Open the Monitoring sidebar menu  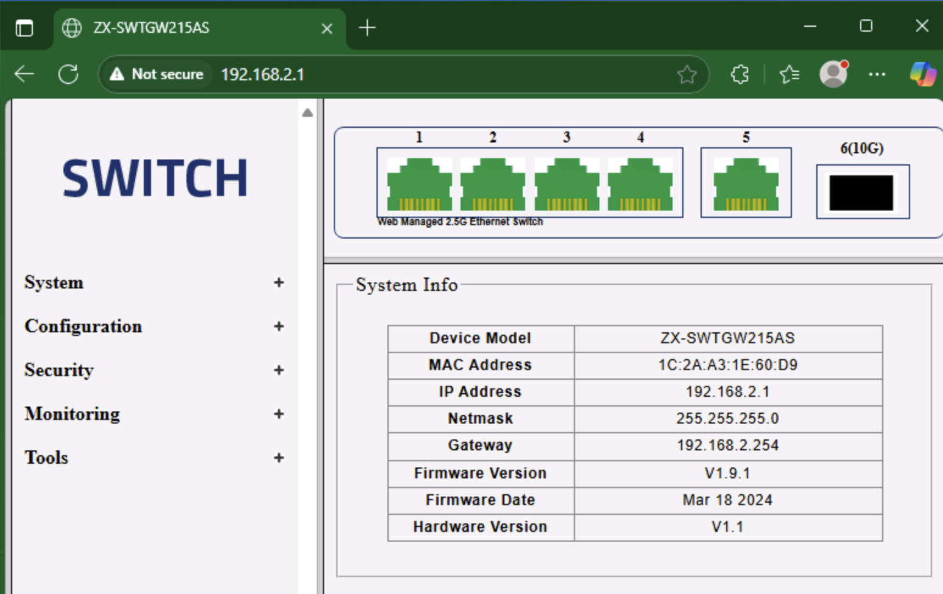click(x=72, y=414)
